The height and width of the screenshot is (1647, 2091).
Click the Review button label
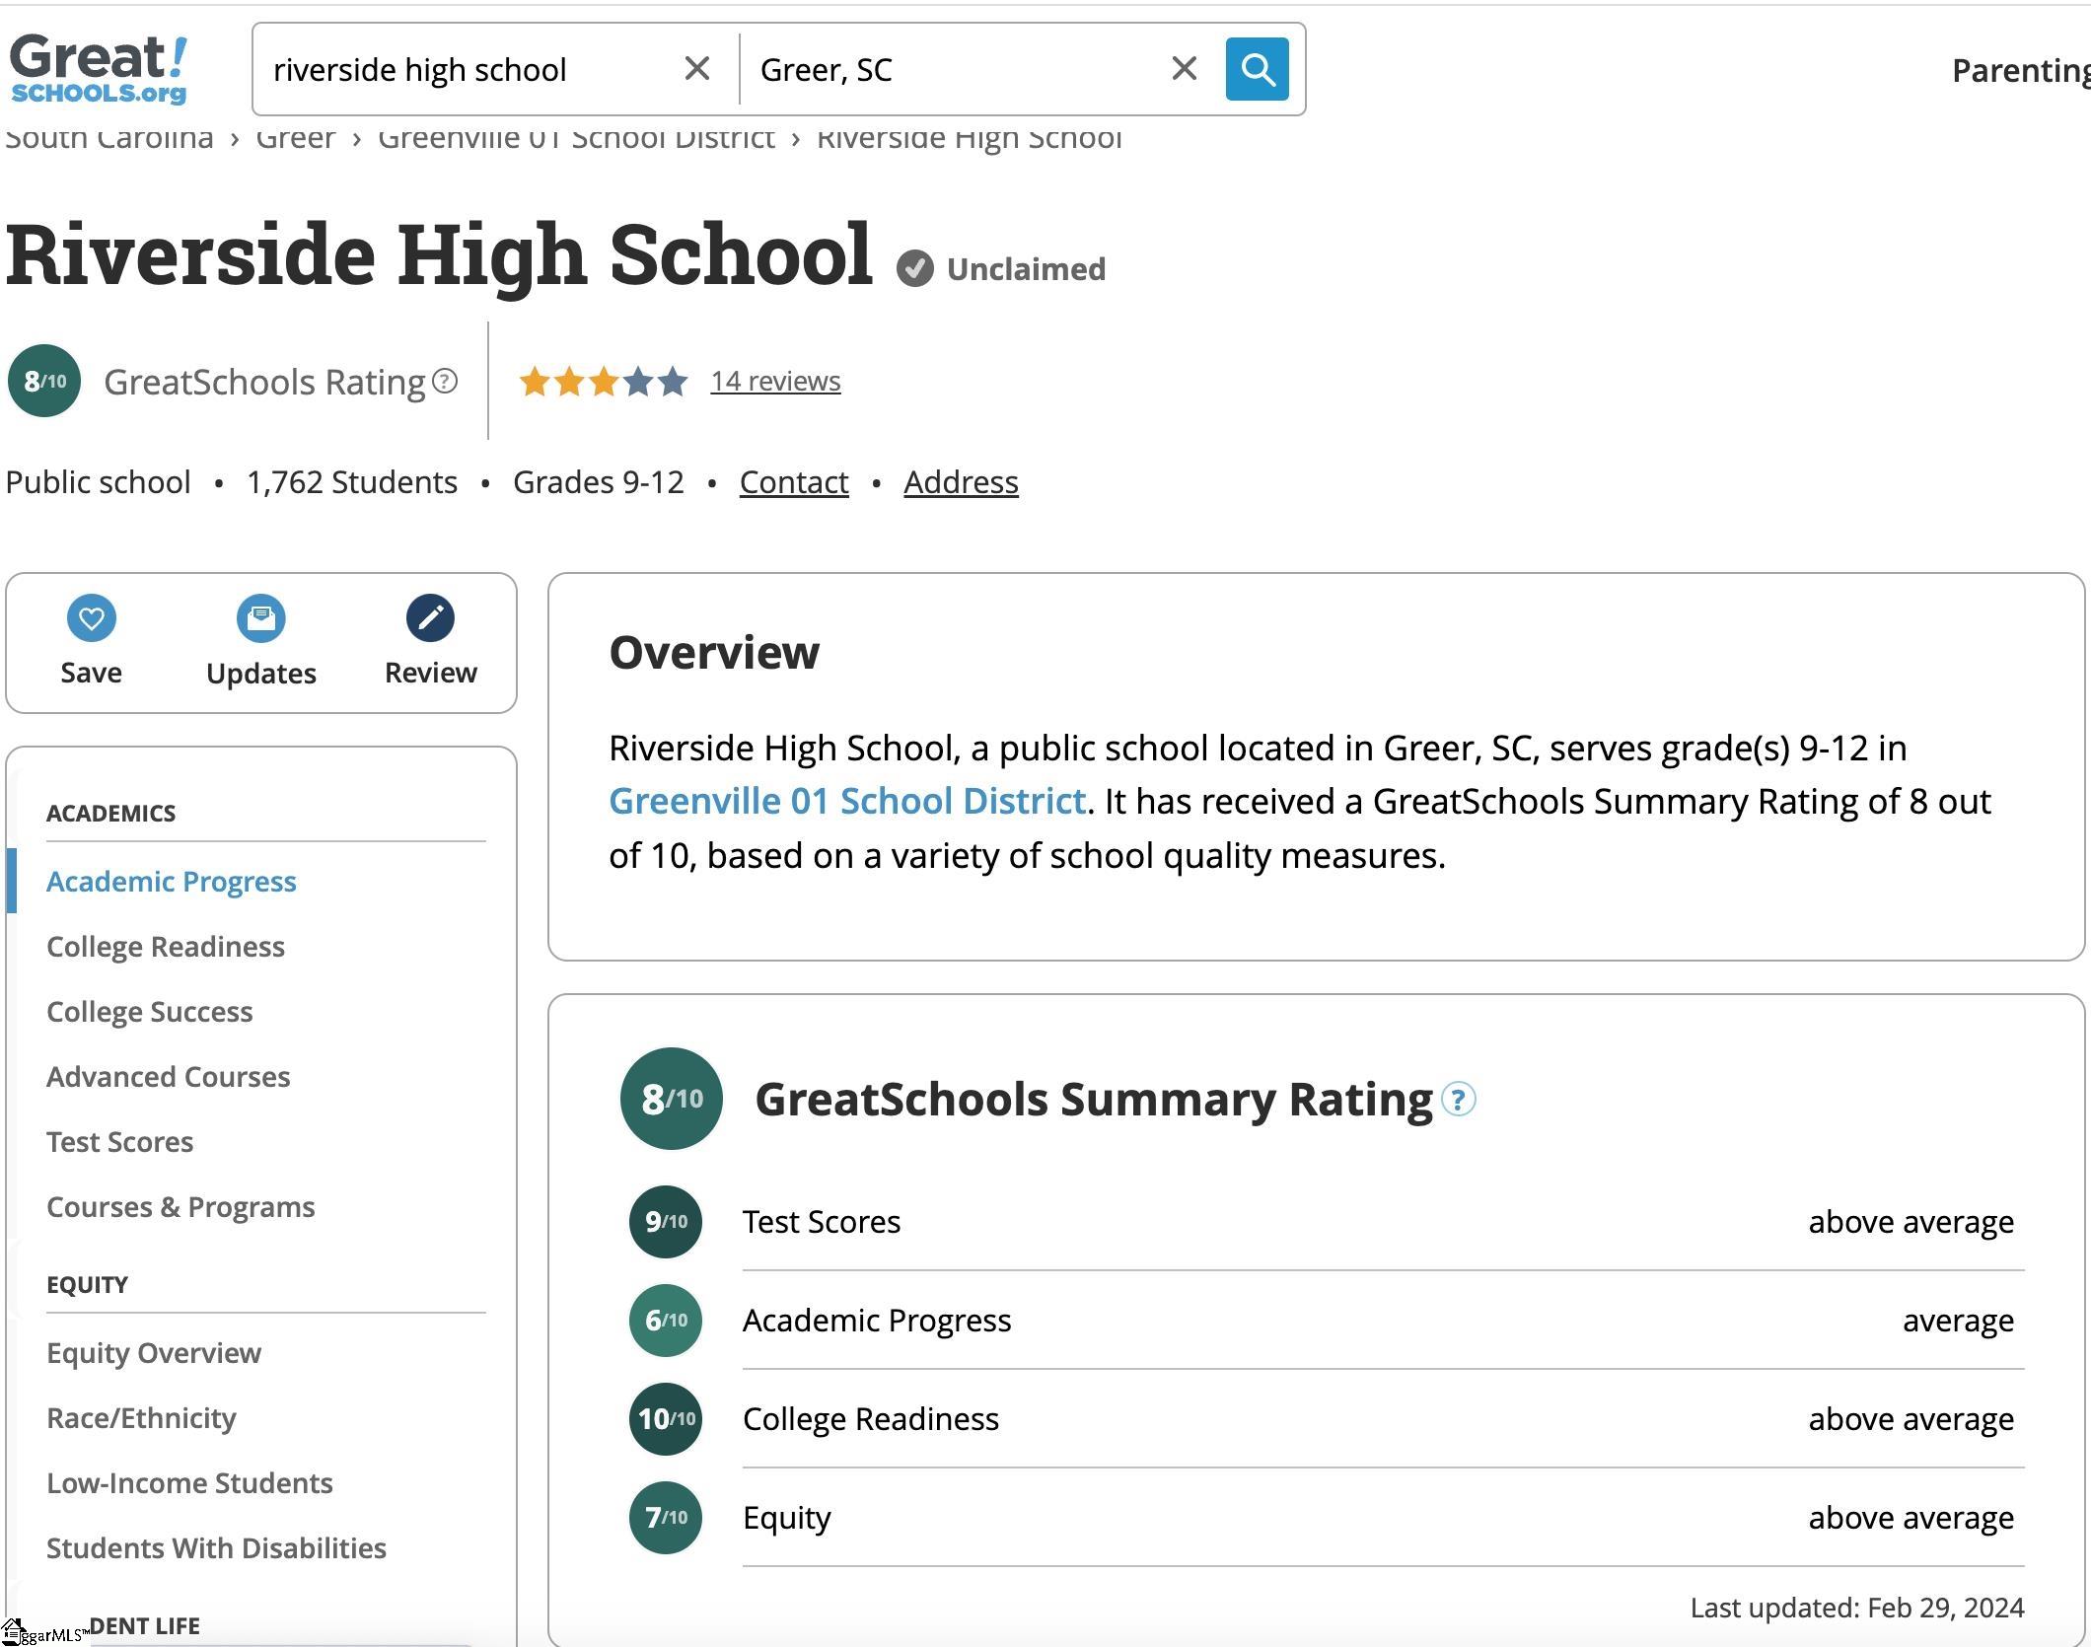click(x=431, y=673)
